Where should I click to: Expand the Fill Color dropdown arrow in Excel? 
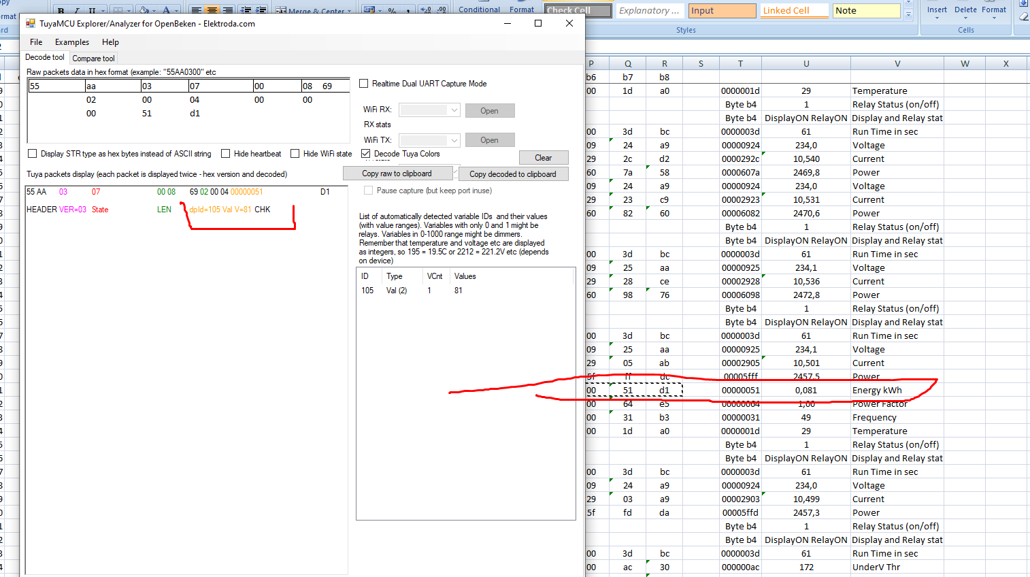coord(154,11)
